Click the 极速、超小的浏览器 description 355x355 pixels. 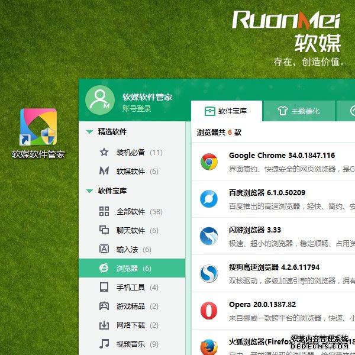click(292, 244)
